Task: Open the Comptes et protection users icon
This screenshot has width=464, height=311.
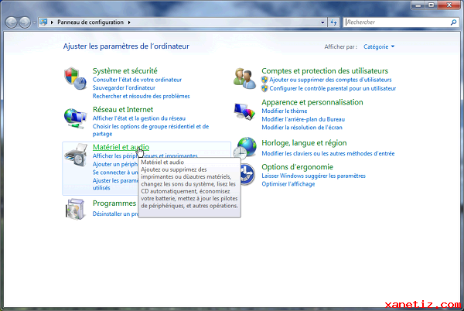Action: point(244,78)
